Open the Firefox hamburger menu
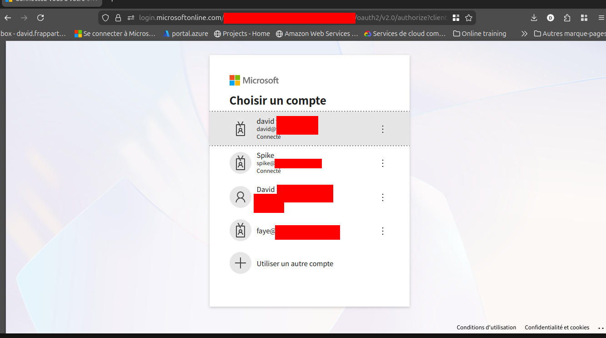Screen dimensions: 606x338 point(601,18)
